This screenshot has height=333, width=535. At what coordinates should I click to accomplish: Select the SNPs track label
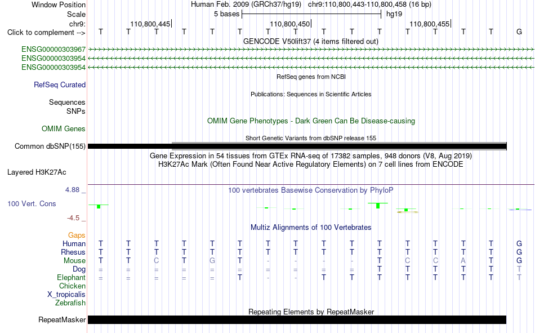(76, 112)
